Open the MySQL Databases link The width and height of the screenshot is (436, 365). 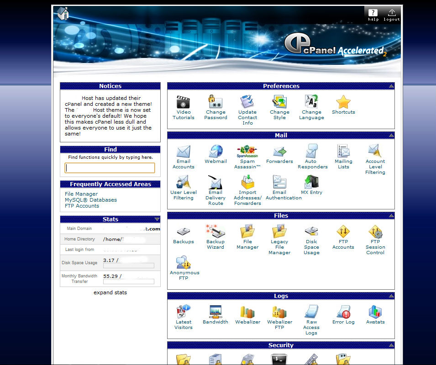pos(90,199)
